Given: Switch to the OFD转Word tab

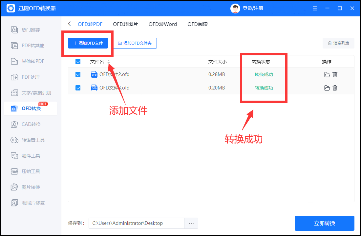Looking at the screenshot, I should coord(163,24).
